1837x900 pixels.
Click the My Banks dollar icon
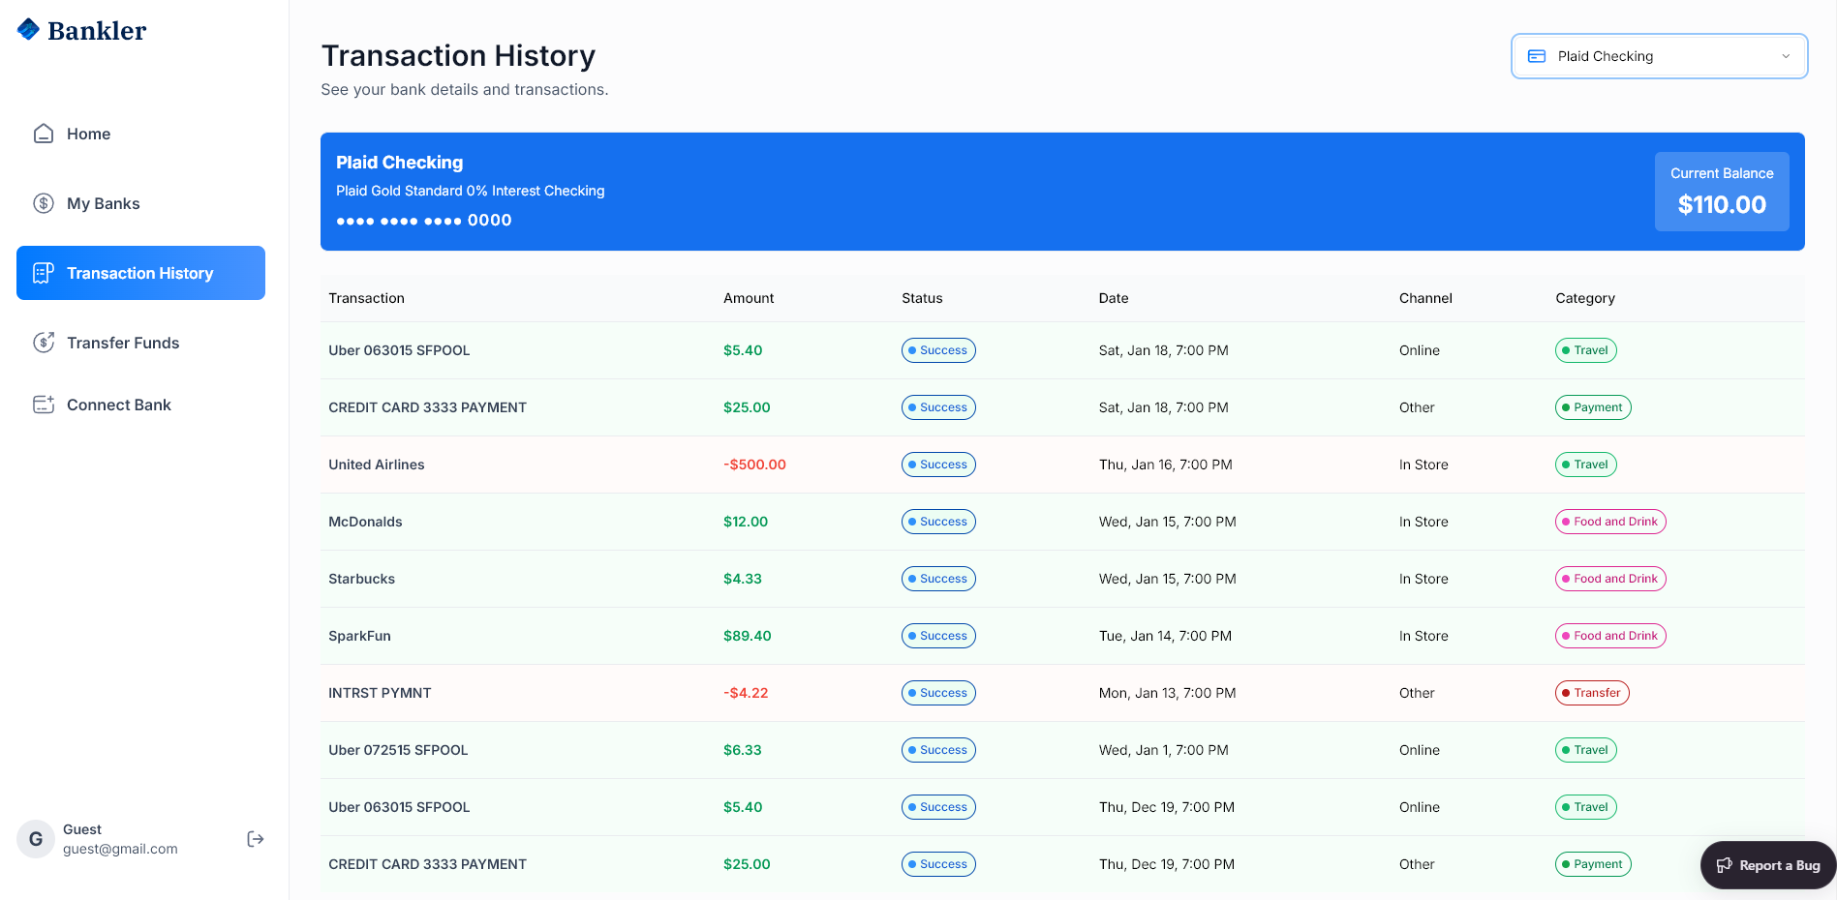pos(43,203)
